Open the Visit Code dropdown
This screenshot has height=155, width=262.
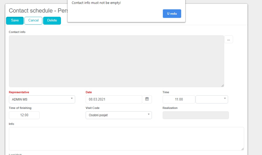tap(119, 115)
